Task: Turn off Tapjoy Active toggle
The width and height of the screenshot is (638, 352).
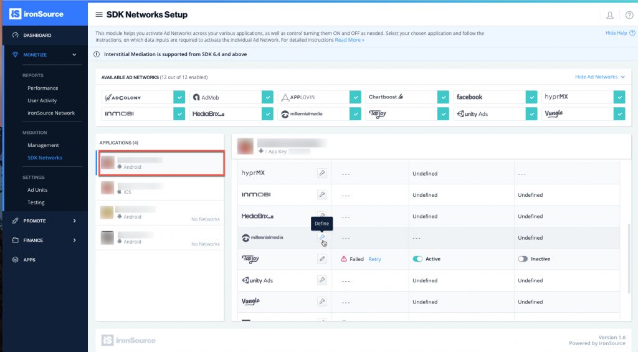Action: point(417,259)
